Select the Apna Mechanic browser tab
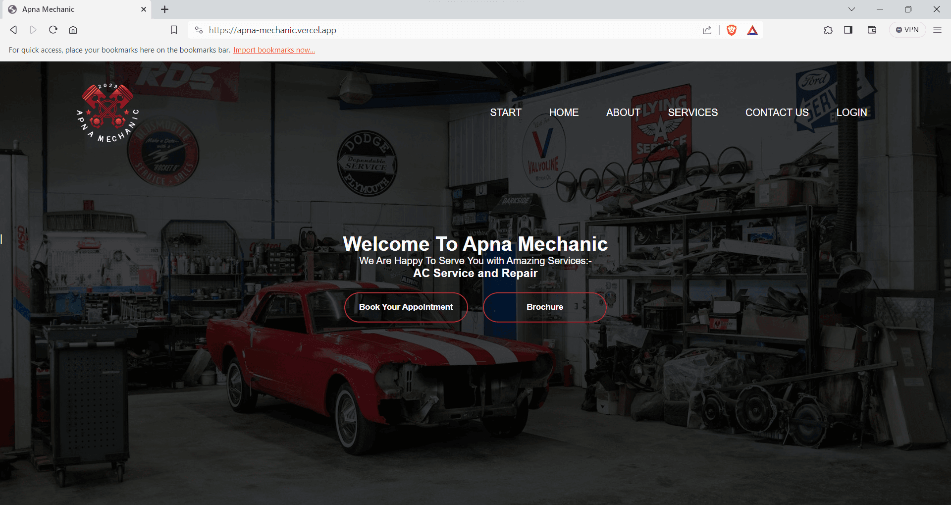Screen dimensions: 951x505 coord(77,9)
